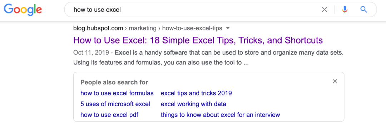Select the 'how to use excel pdf' suggestion
The image size is (386, 130).
109,115
